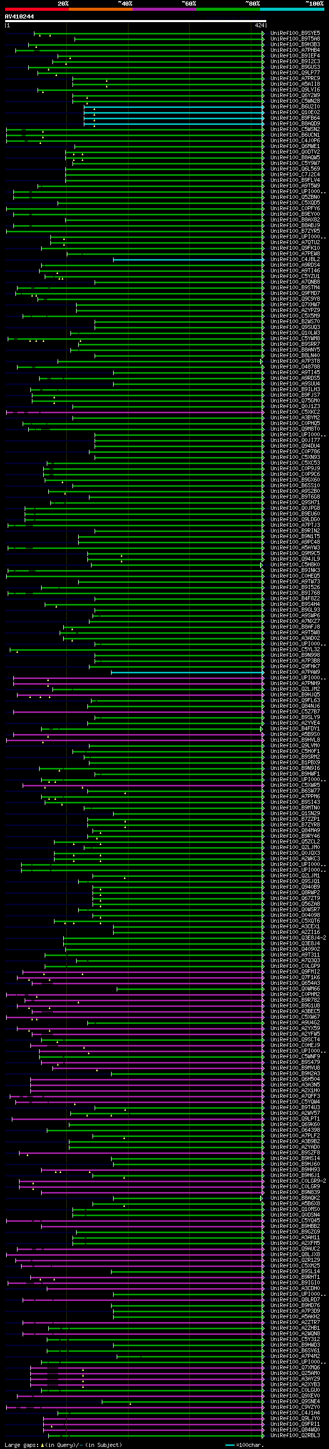Click the purple alignment bar for UniRef100_C5XKC2

click(135, 412)
